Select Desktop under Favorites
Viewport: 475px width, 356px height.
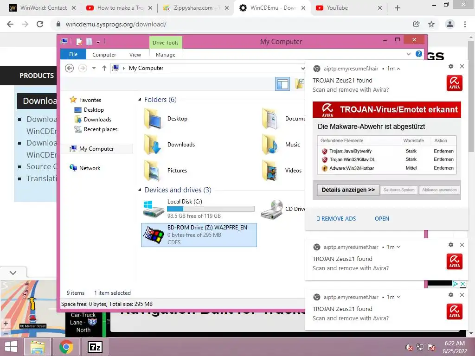(94, 109)
